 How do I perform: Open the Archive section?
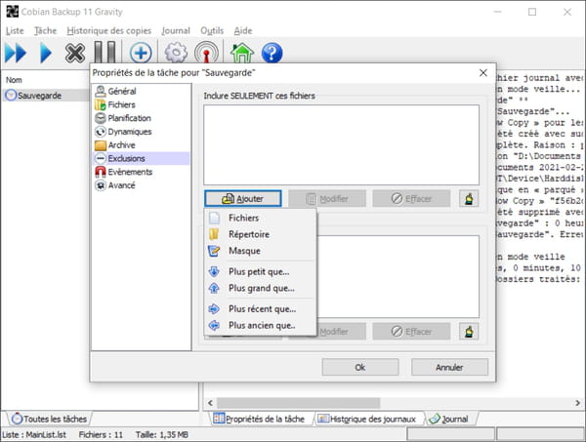coord(142,144)
